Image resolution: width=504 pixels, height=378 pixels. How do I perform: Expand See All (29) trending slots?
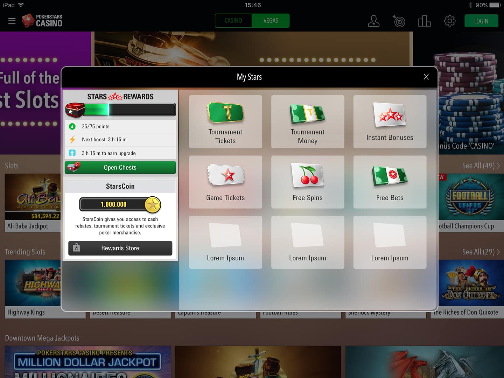[481, 252]
